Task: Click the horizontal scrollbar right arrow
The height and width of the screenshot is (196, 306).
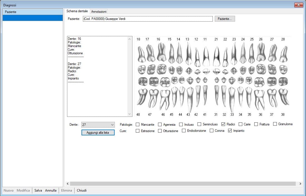Action: 300,184
